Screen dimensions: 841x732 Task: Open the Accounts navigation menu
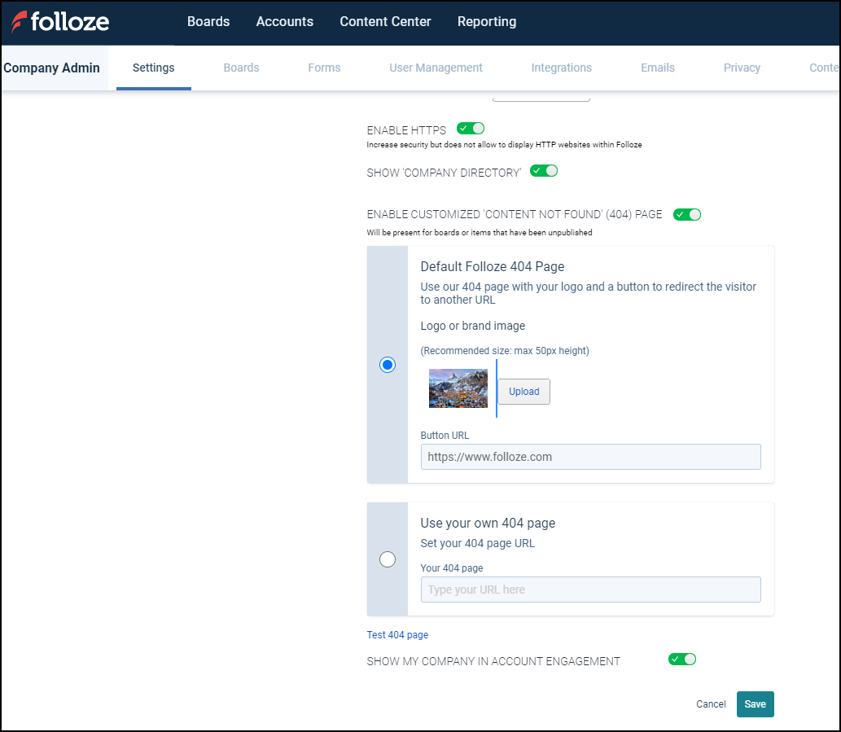284,22
